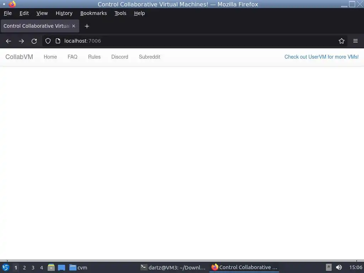Open a new tab with plus button
The width and height of the screenshot is (364, 273).
87,26
